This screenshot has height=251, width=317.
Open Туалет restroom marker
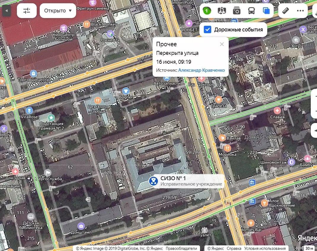[204, 230]
